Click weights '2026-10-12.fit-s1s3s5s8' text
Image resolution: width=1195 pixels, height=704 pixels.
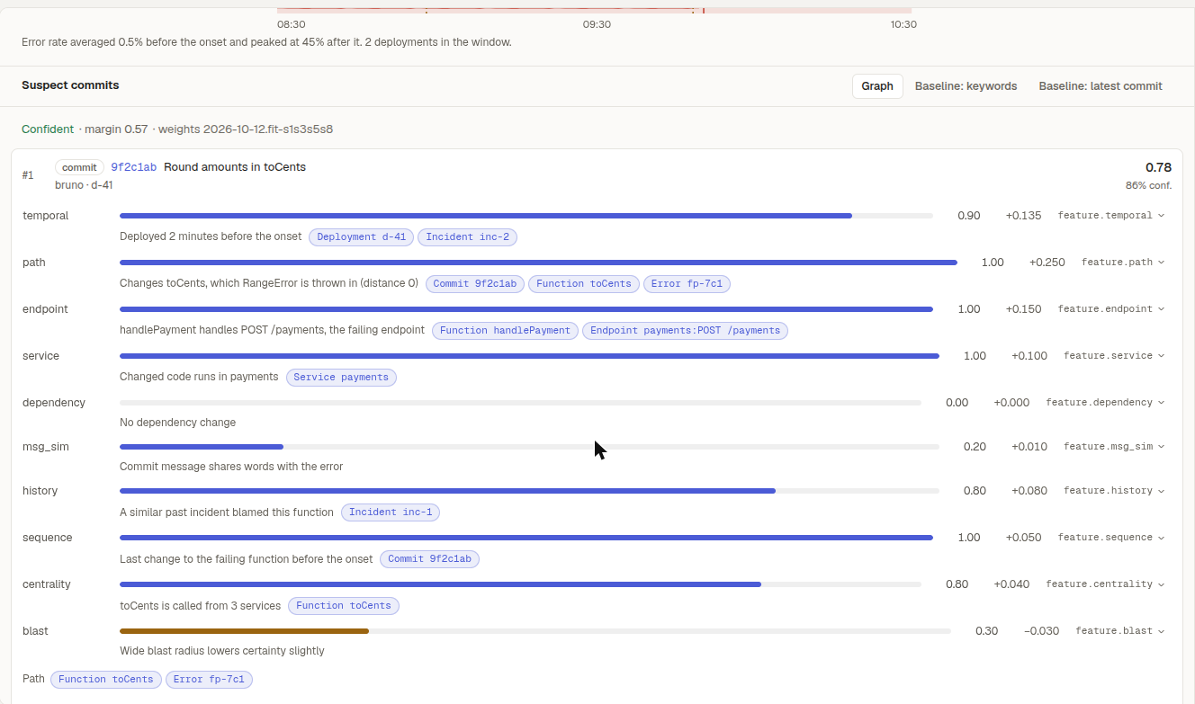point(268,129)
